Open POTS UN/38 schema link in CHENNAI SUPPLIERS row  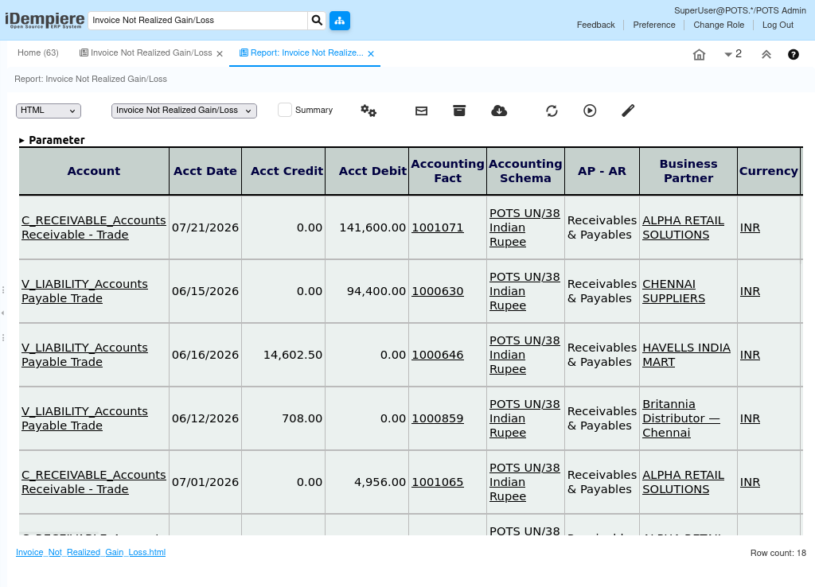pyautogui.click(x=524, y=291)
